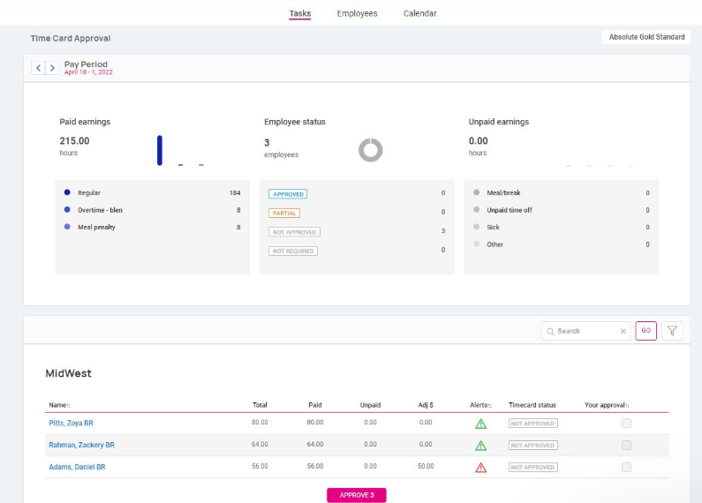The width and height of the screenshot is (702, 503).
Task: Click green alert triangle for Pitts, Zoya
Action: (x=480, y=424)
